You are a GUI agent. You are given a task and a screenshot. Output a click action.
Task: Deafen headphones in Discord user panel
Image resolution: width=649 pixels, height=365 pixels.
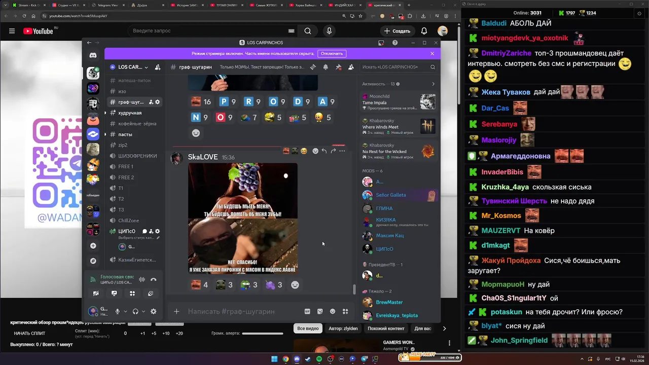click(x=135, y=311)
